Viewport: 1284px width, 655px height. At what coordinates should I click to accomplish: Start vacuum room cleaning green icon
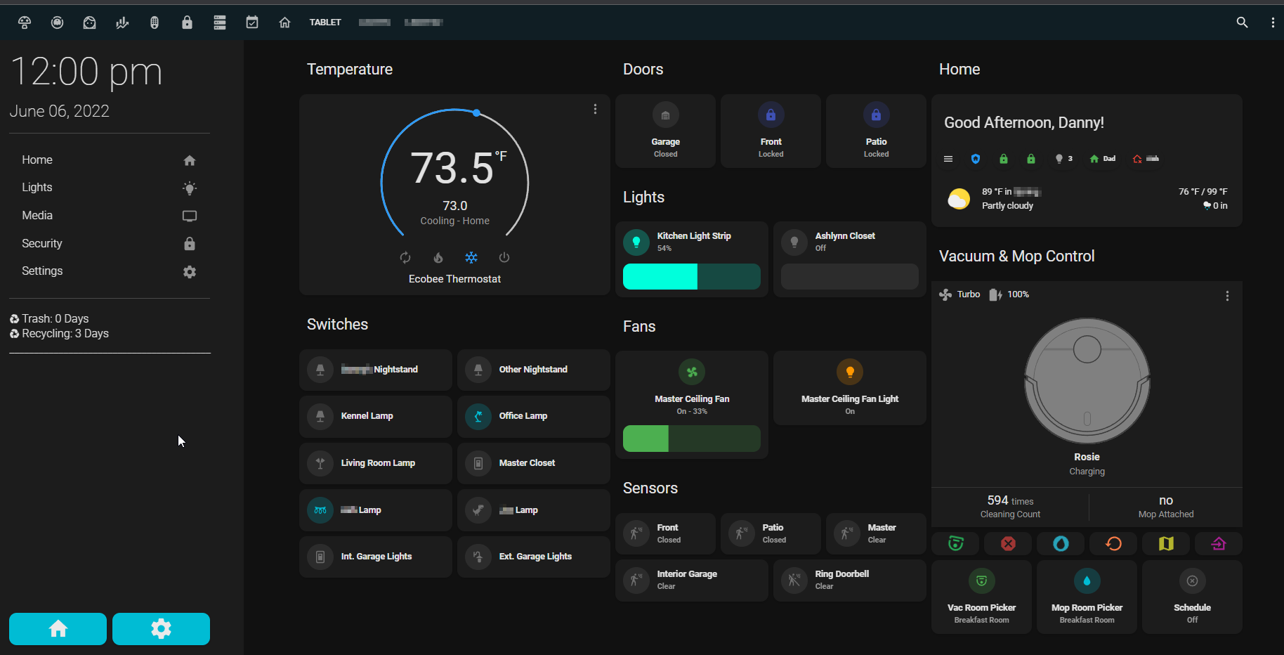(x=955, y=543)
